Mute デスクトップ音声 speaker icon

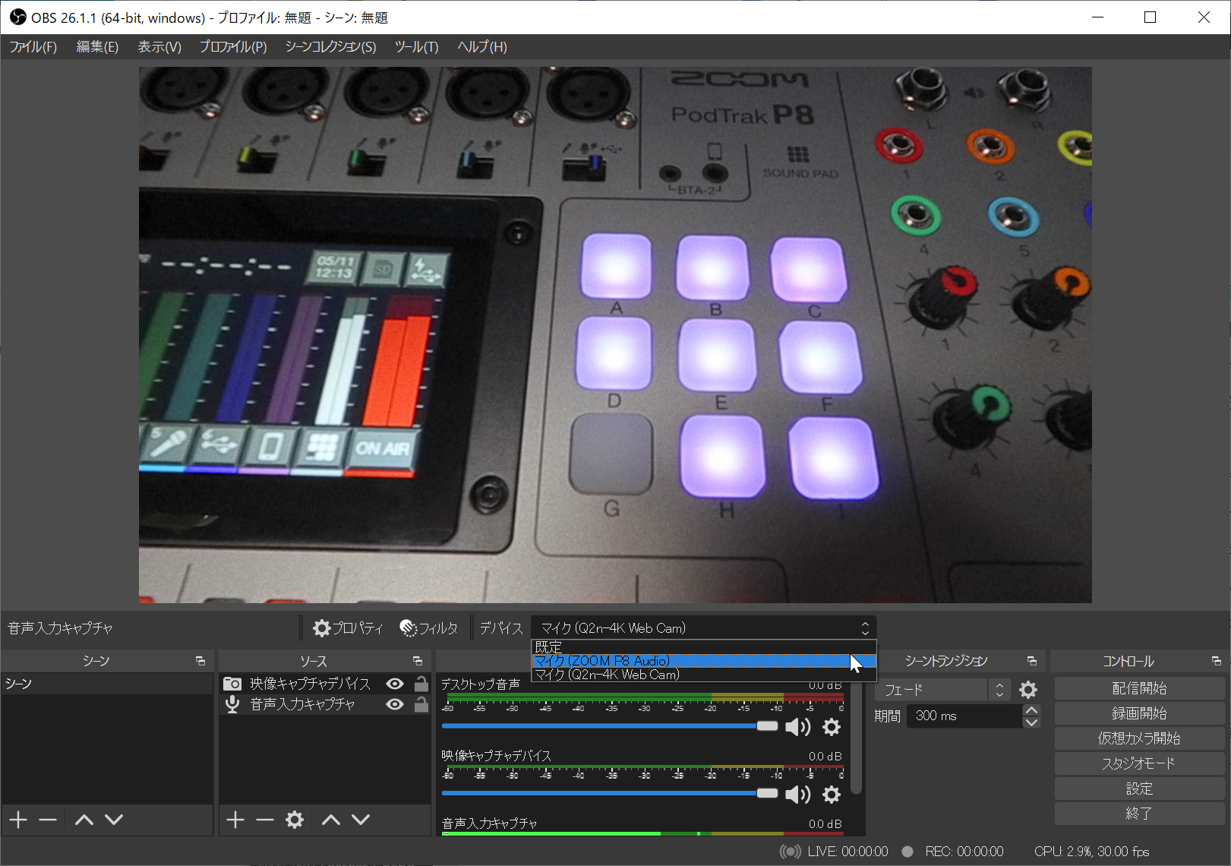click(797, 727)
